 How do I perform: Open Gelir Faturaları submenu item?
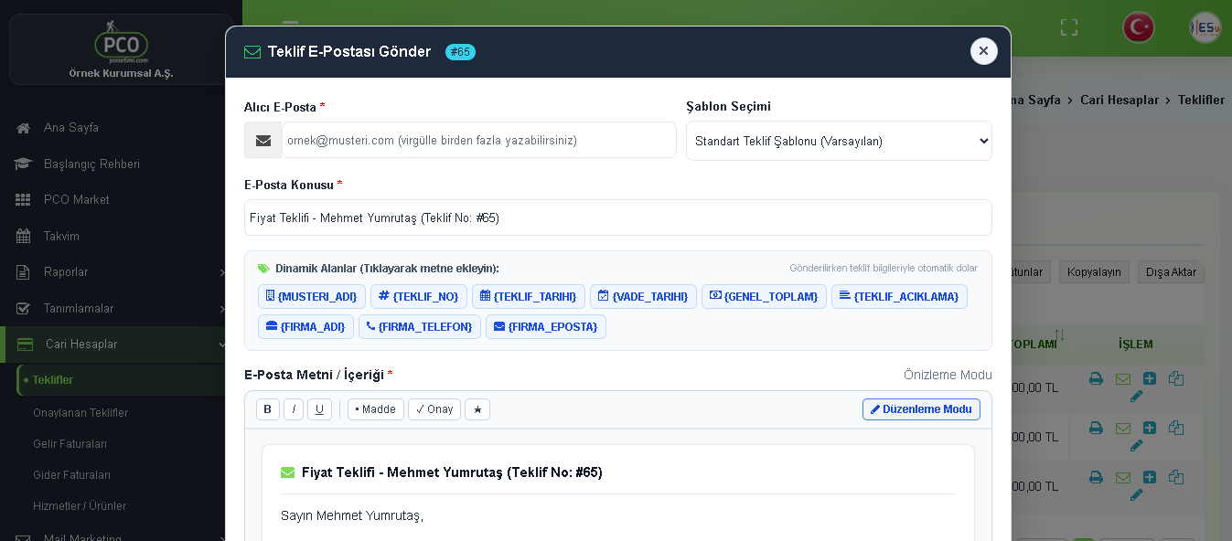(70, 444)
